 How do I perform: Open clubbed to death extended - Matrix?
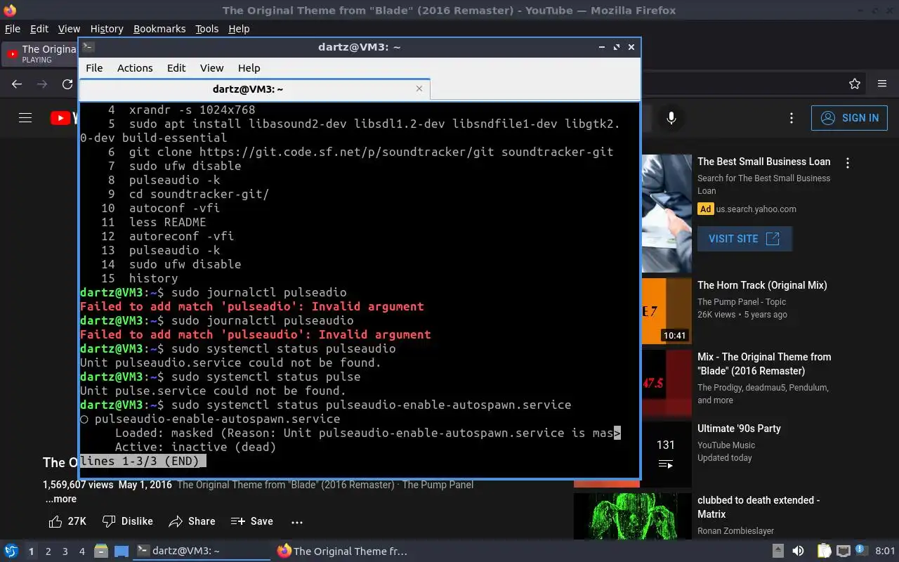tap(759, 507)
